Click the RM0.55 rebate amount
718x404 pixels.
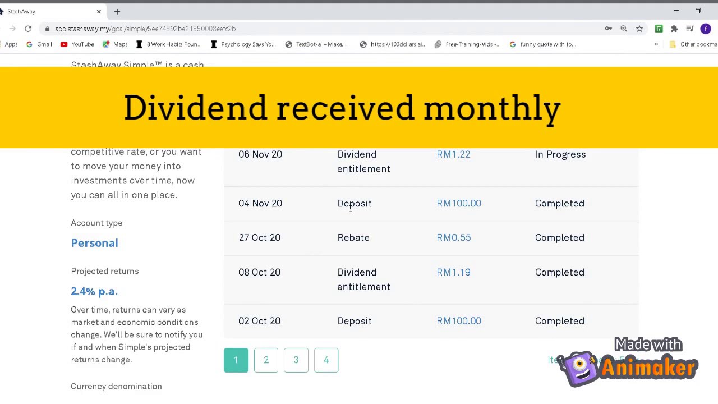coord(454,238)
